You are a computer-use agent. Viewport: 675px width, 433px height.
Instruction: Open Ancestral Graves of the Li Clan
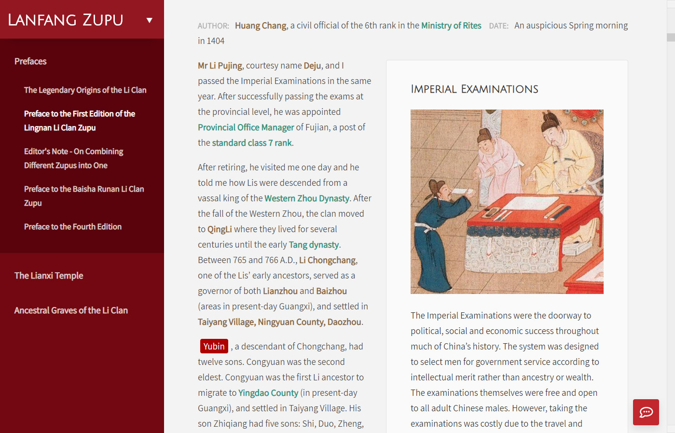tap(71, 310)
